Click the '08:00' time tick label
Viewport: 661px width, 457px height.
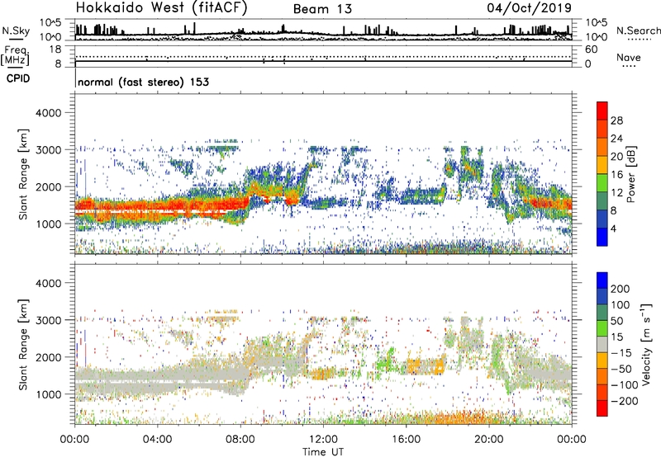tap(240, 440)
